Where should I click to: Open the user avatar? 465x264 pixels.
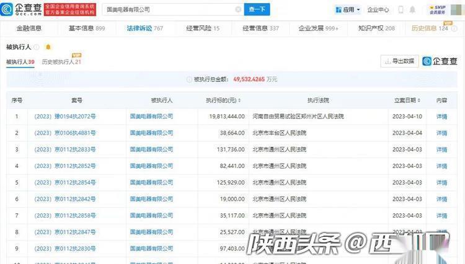pos(456,10)
